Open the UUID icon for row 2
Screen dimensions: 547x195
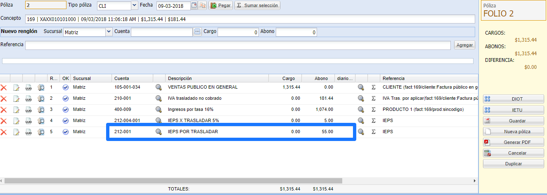pyautogui.click(x=28, y=99)
